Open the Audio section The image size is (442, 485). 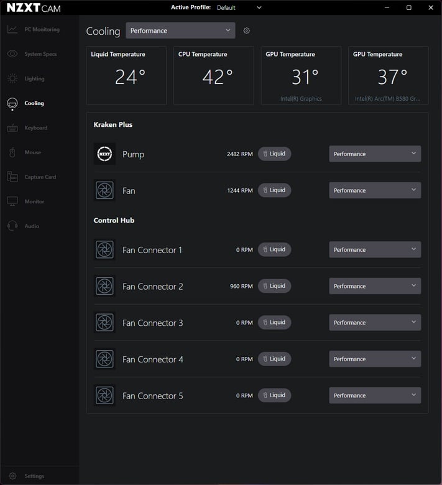(40, 226)
